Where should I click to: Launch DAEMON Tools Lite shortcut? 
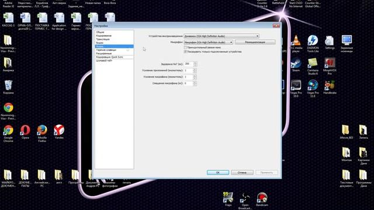tap(313, 40)
